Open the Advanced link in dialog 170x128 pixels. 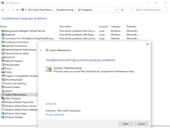pyautogui.click(x=51, y=104)
